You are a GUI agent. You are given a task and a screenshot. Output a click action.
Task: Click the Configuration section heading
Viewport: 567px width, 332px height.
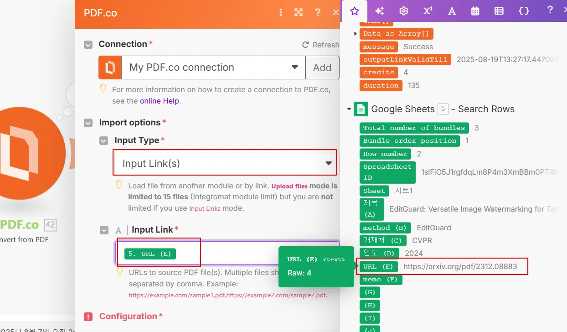coord(128,316)
